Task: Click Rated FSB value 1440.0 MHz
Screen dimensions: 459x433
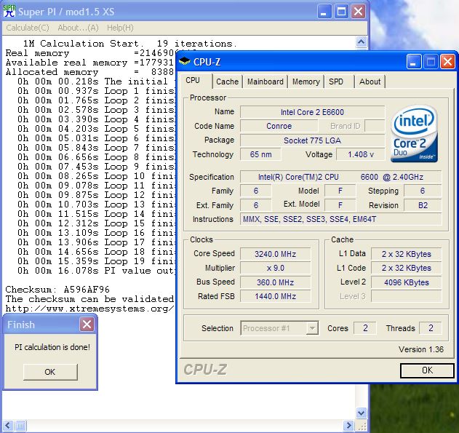Action: click(275, 296)
